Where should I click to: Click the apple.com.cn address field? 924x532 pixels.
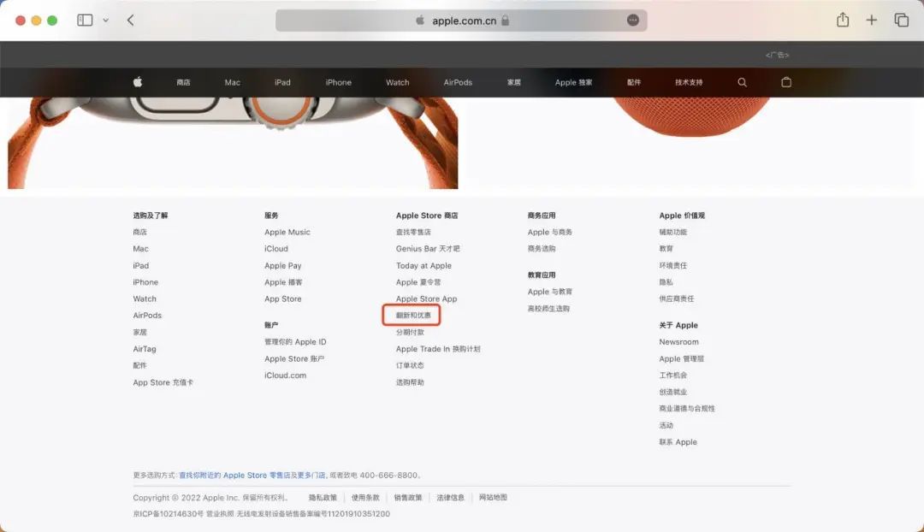click(461, 21)
